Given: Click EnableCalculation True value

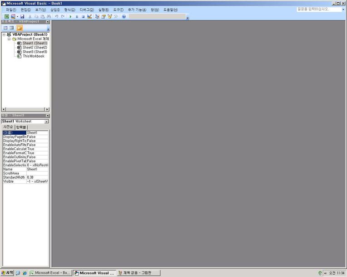Looking at the screenshot, I should [x=37, y=149].
